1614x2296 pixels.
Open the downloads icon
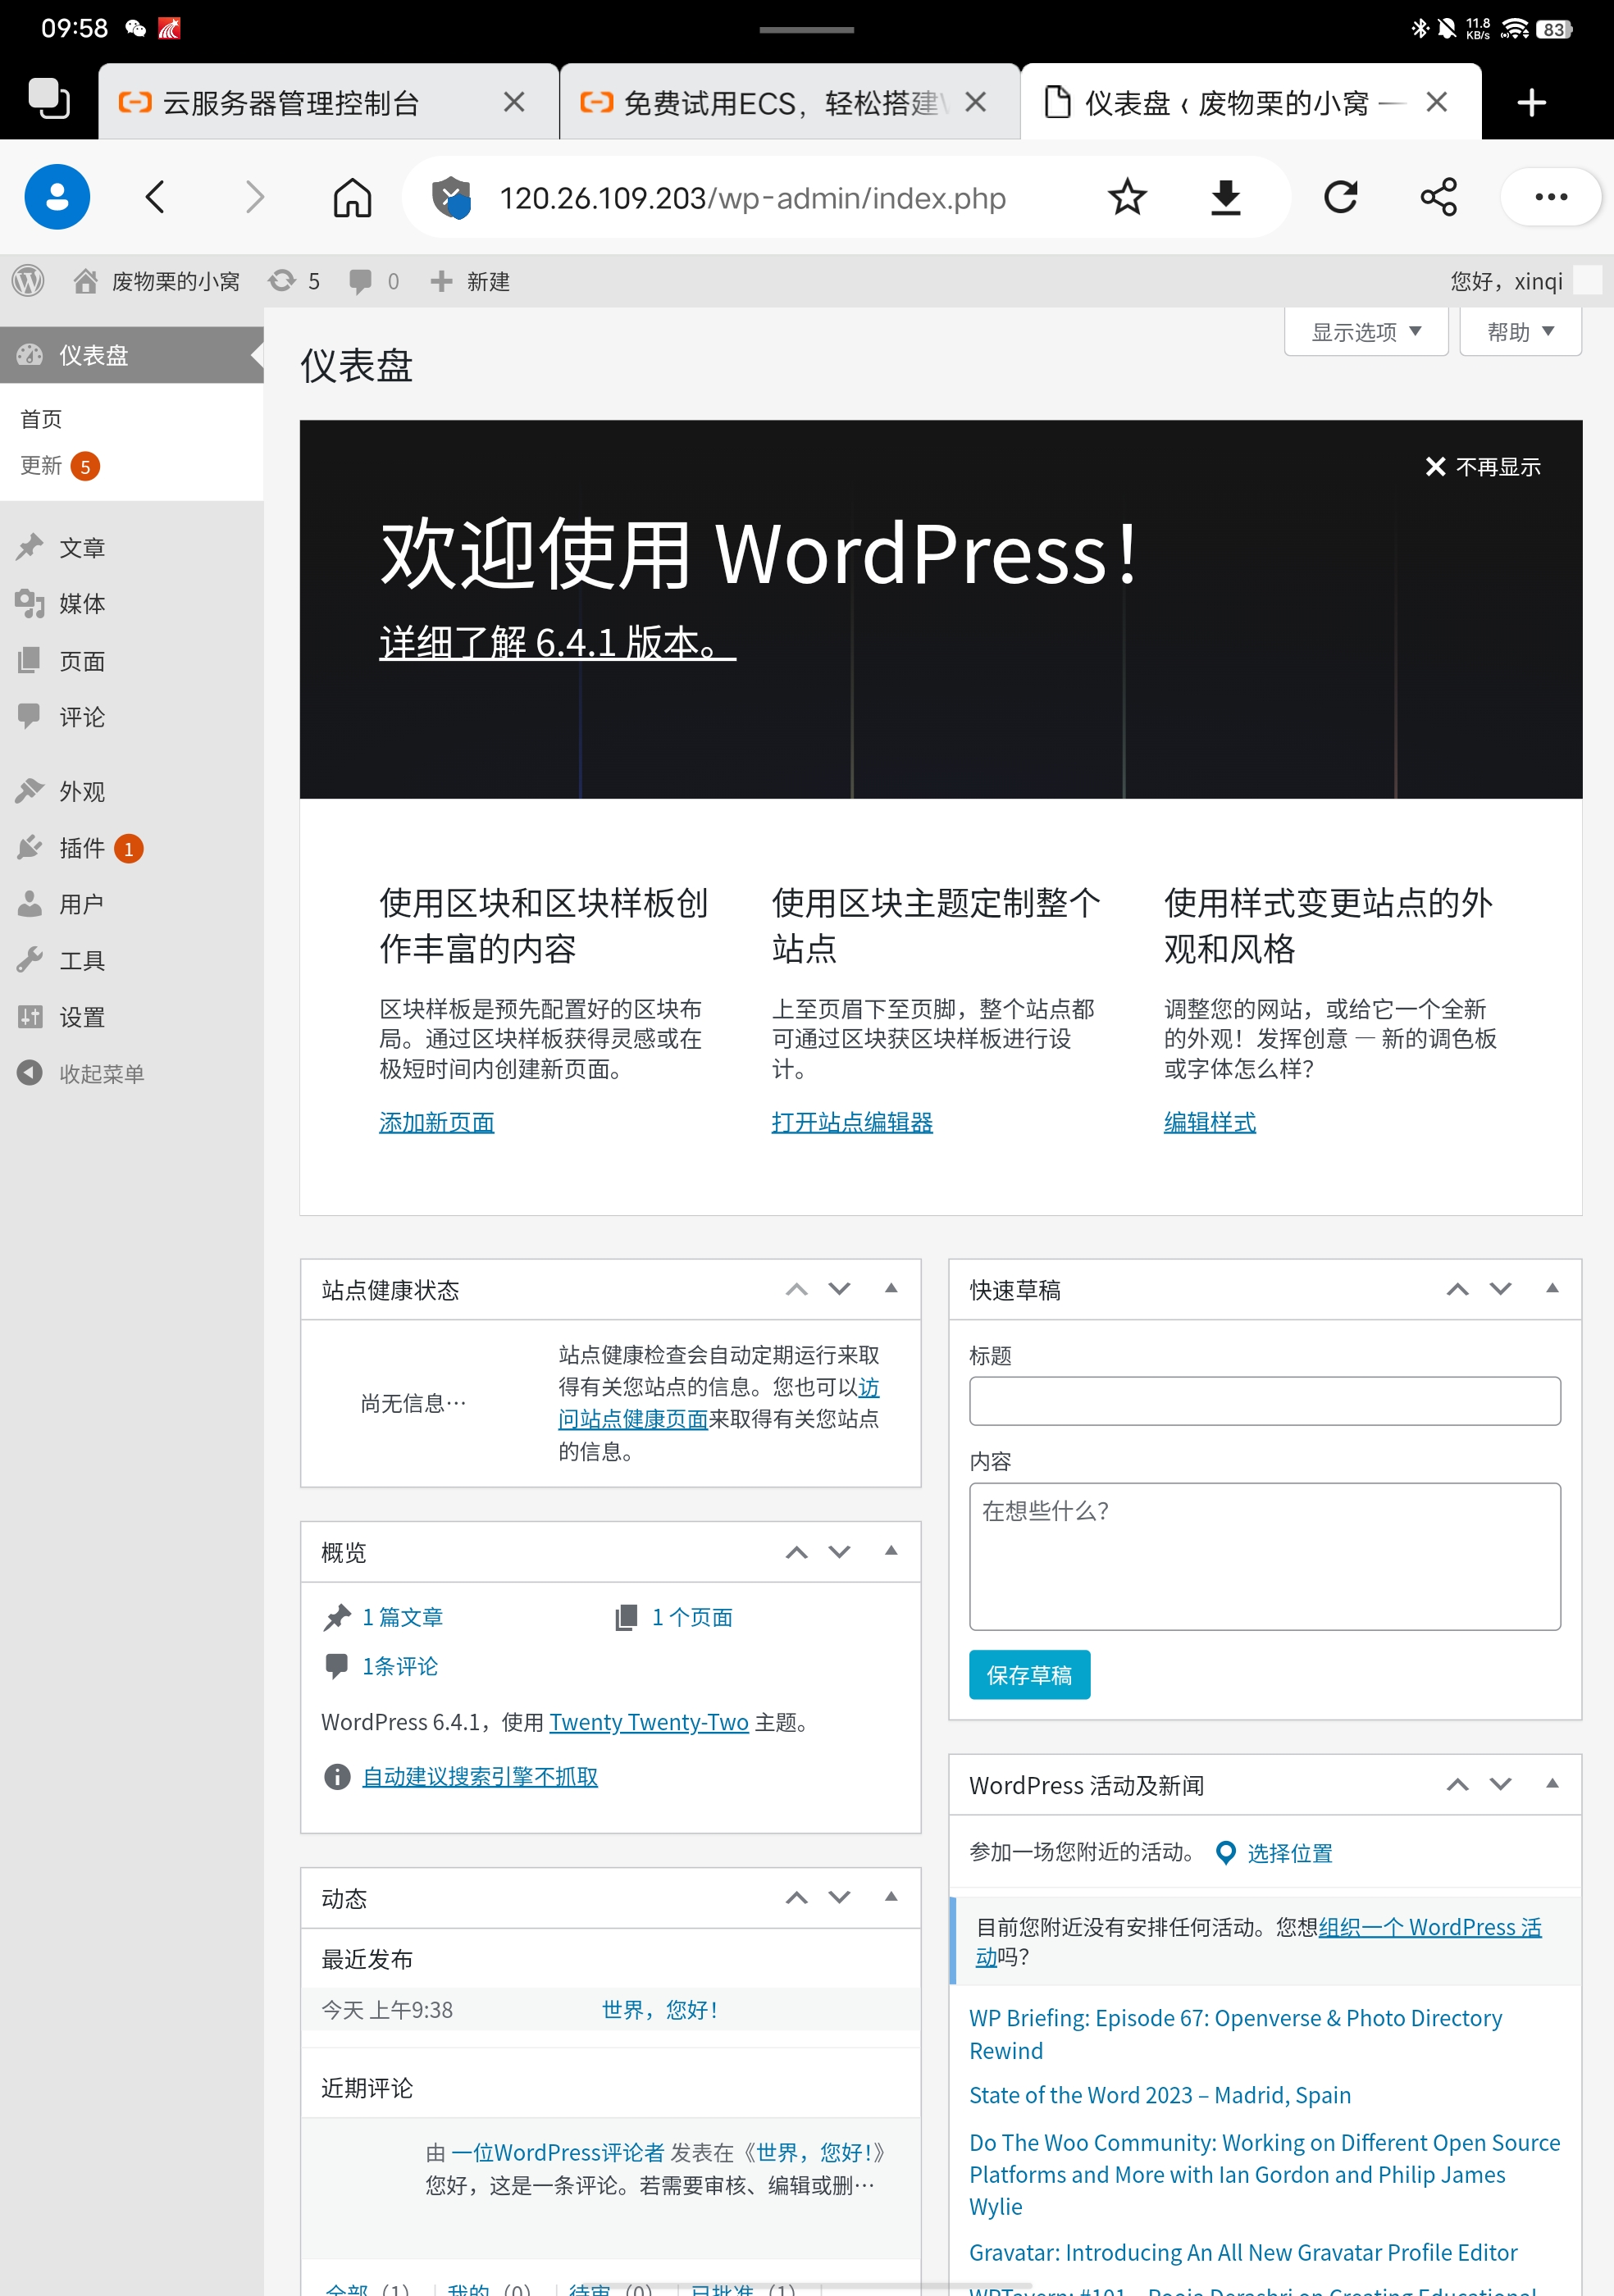pos(1225,197)
